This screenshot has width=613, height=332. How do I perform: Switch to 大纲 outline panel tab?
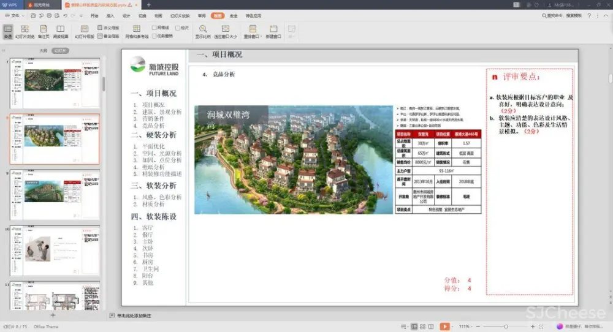coord(43,50)
